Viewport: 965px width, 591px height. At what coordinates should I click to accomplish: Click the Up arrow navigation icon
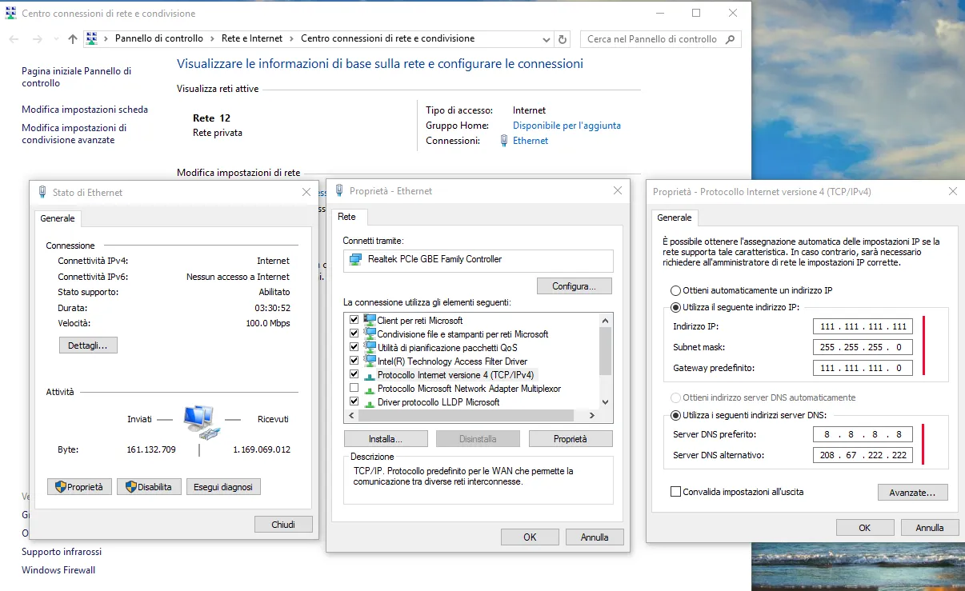pos(73,39)
